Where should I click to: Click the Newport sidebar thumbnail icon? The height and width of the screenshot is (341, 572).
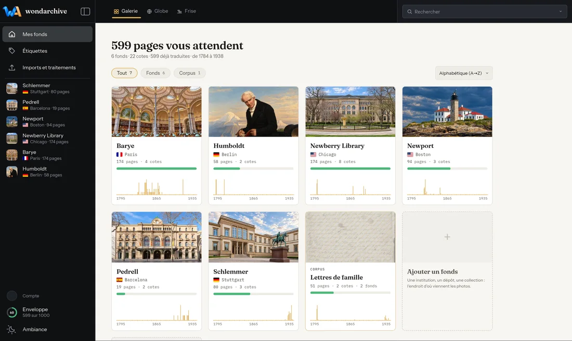pyautogui.click(x=12, y=121)
